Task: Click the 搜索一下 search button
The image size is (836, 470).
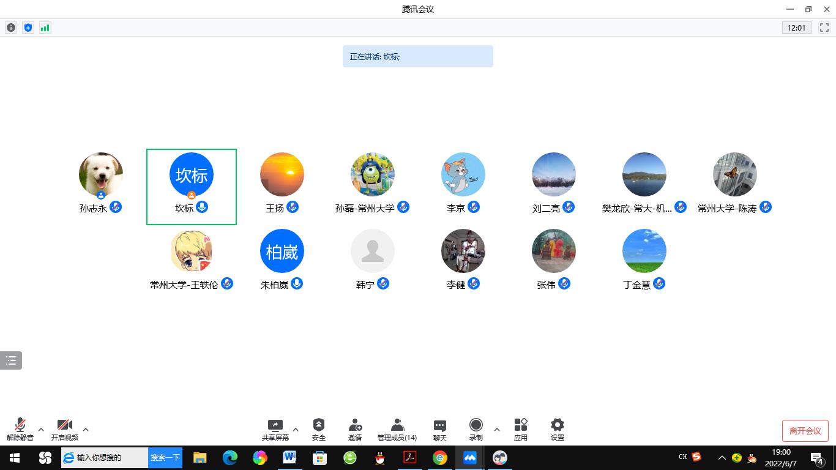Action: coord(165,458)
